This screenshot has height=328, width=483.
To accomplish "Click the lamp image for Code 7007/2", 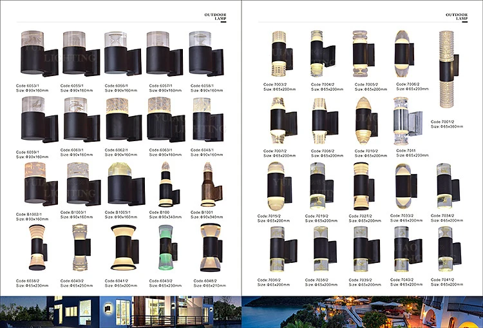I will tap(284, 121).
